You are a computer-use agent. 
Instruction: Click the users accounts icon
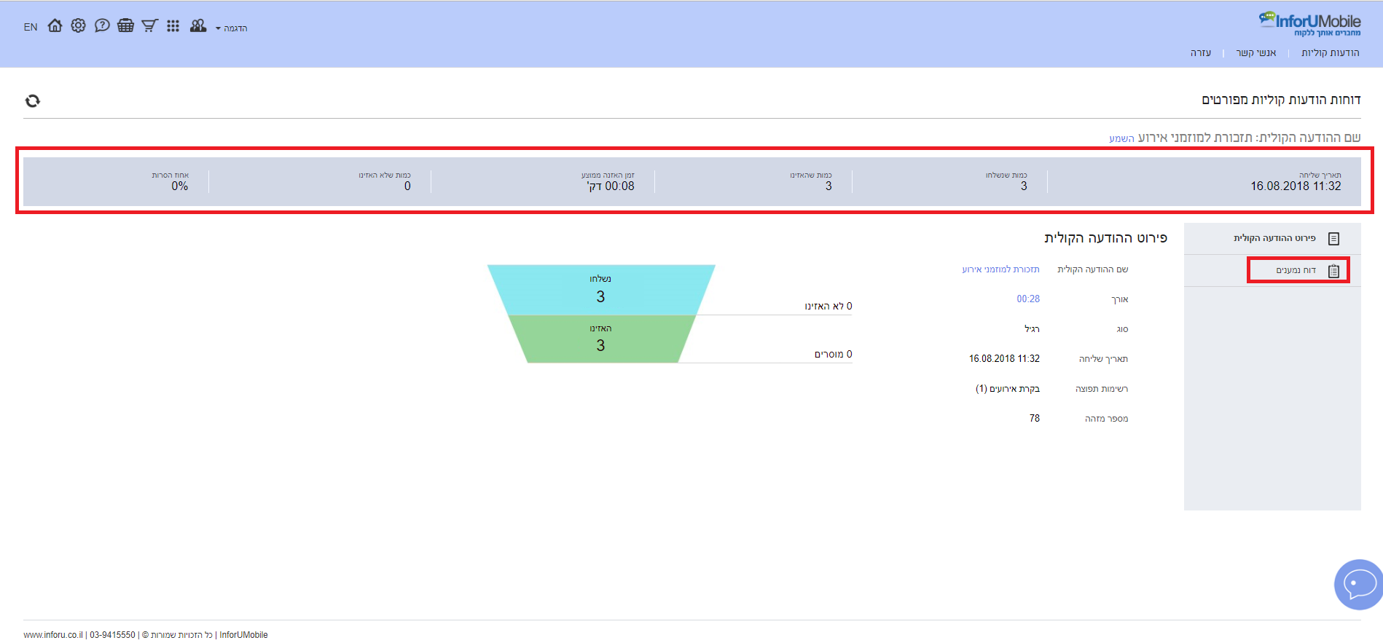tap(198, 26)
